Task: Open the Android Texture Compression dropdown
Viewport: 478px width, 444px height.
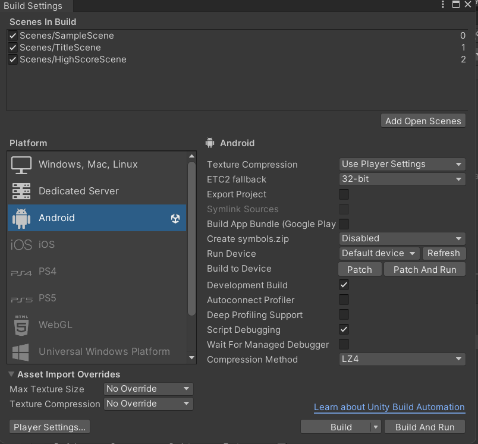Action: click(402, 164)
